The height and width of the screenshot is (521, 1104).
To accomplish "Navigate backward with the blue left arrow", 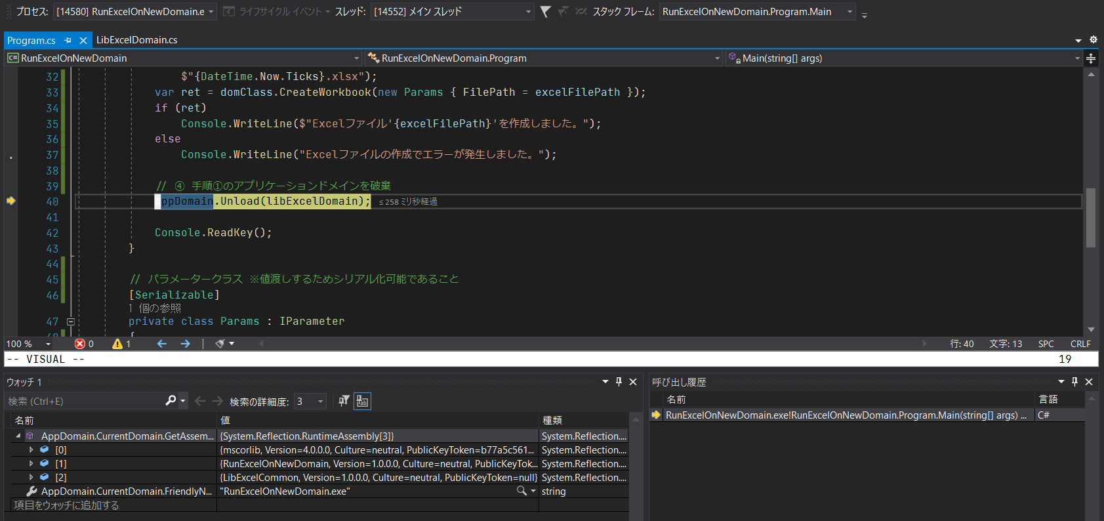I will (x=162, y=344).
